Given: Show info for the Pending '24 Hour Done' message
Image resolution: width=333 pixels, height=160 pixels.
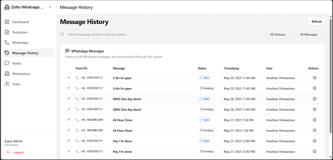Looking at the screenshot, I should click(x=314, y=130).
